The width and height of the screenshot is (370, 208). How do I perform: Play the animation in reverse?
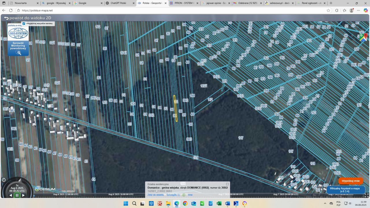11,195
